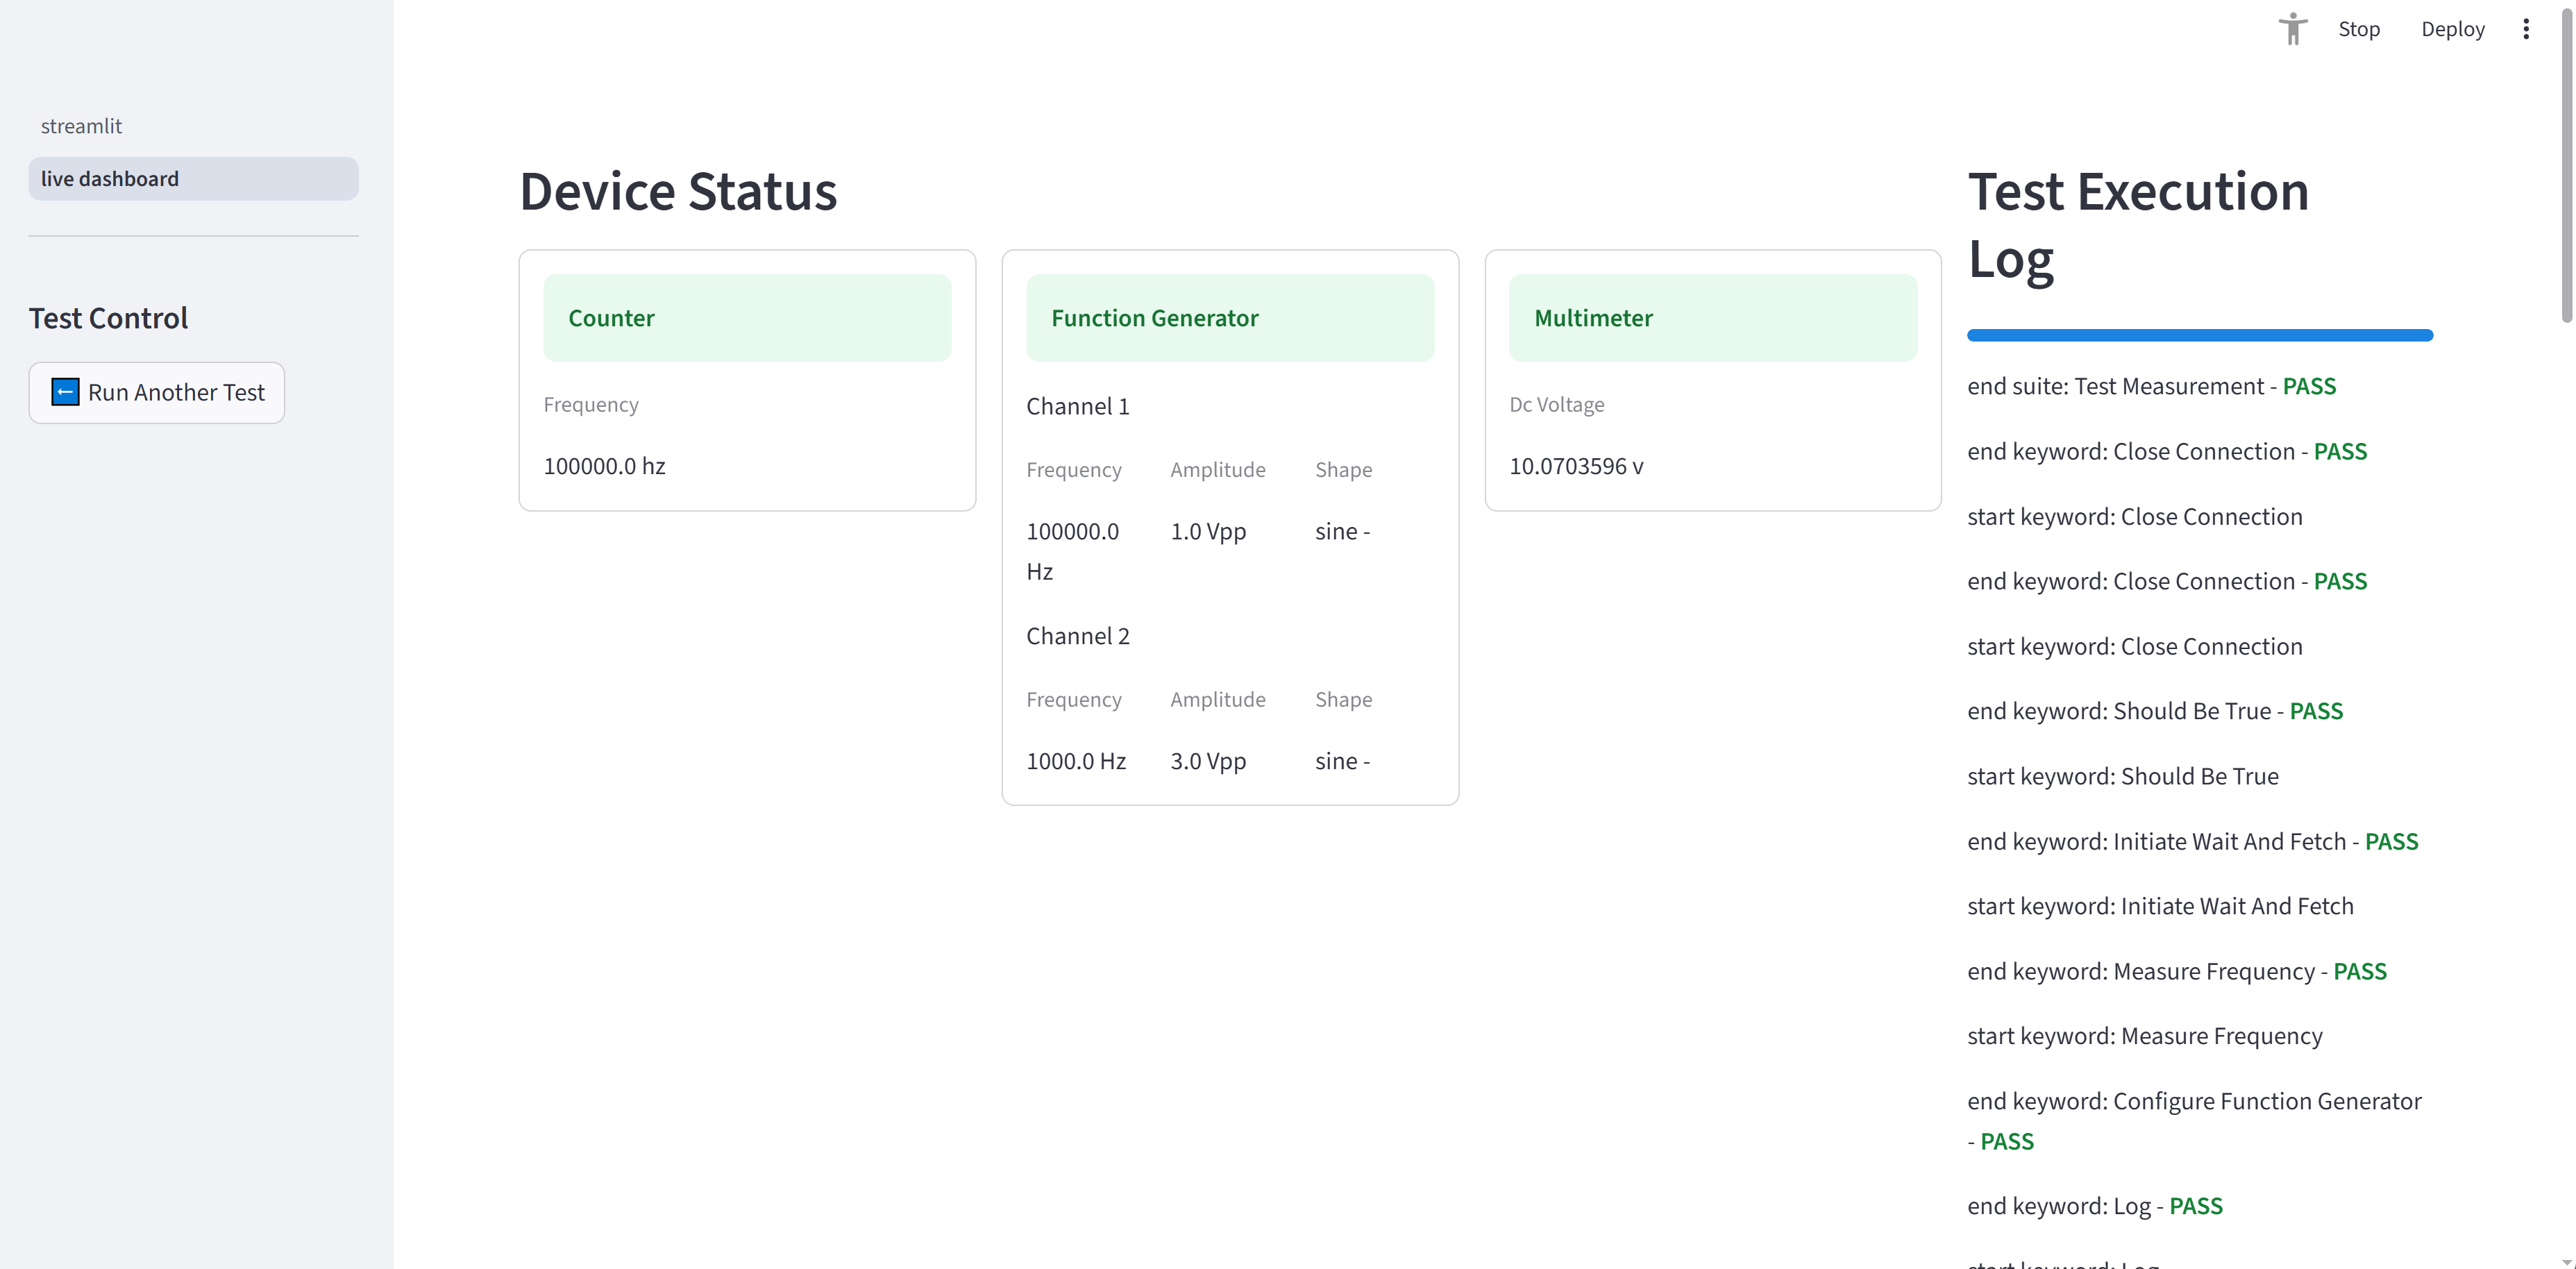Click the Test Execution Log heading
This screenshot has width=2576, height=1269.
(x=2138, y=225)
